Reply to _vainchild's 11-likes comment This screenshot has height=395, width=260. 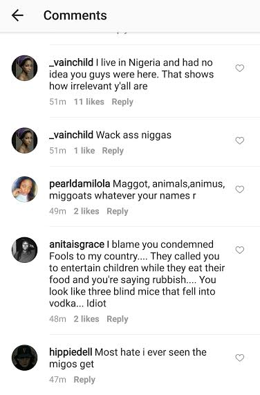122,102
